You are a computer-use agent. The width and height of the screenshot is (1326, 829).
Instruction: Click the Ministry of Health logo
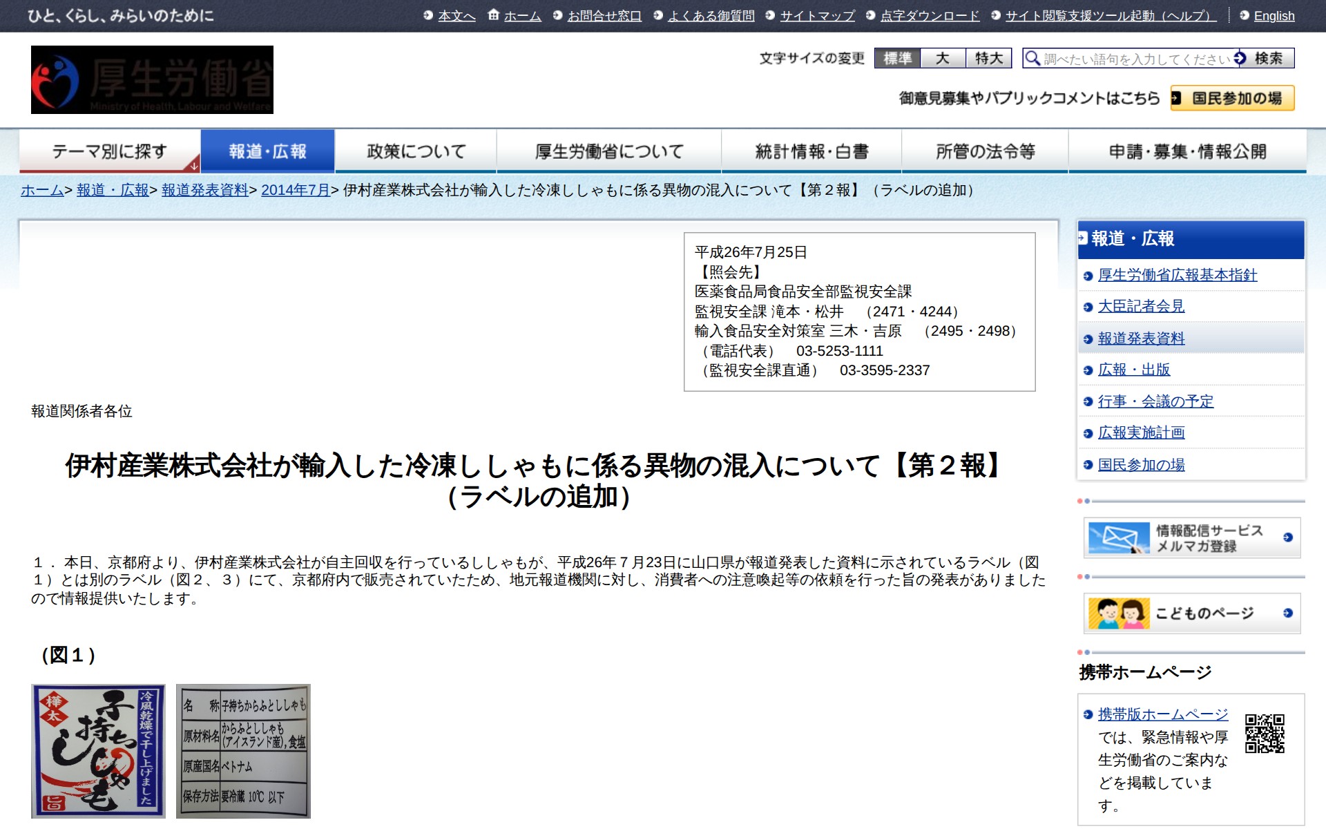coord(152,79)
